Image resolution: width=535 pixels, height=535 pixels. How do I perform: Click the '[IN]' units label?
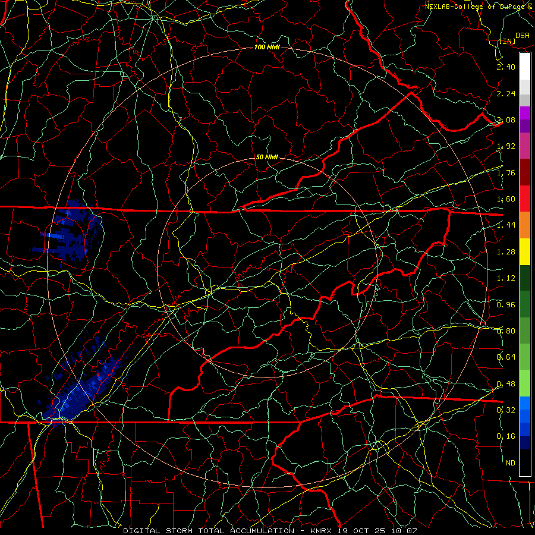pos(507,41)
